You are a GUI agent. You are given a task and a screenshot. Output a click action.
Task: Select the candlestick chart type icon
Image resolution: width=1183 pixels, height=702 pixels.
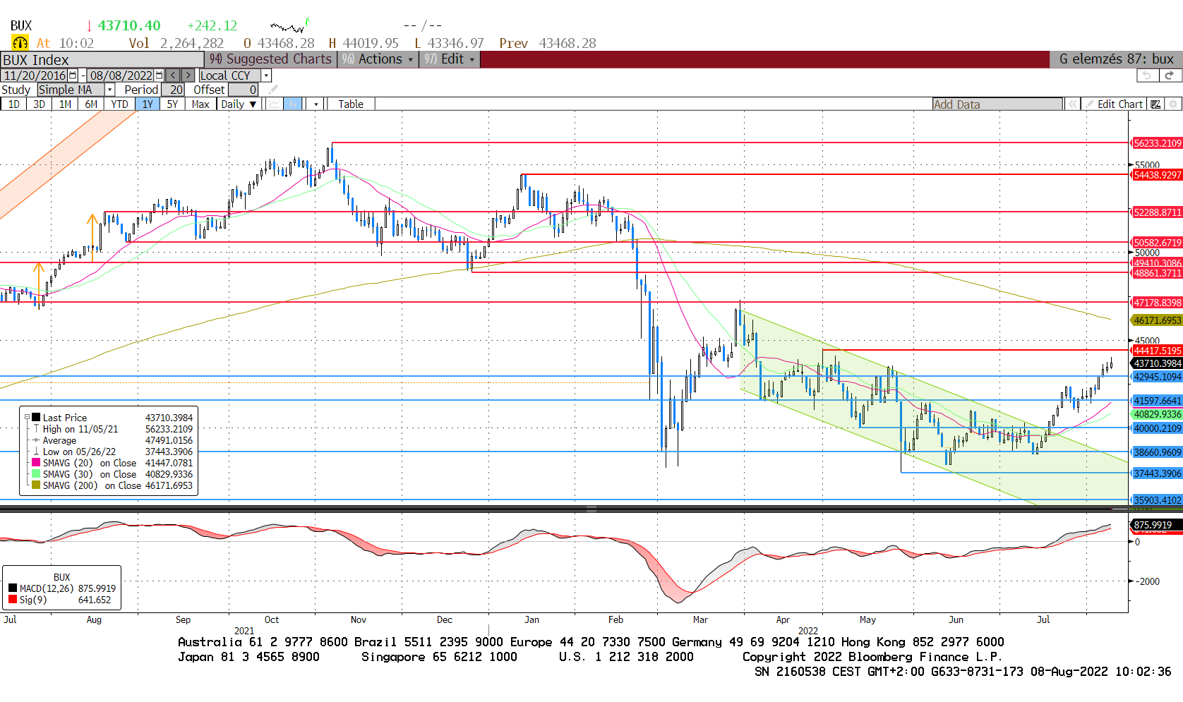[x=293, y=104]
